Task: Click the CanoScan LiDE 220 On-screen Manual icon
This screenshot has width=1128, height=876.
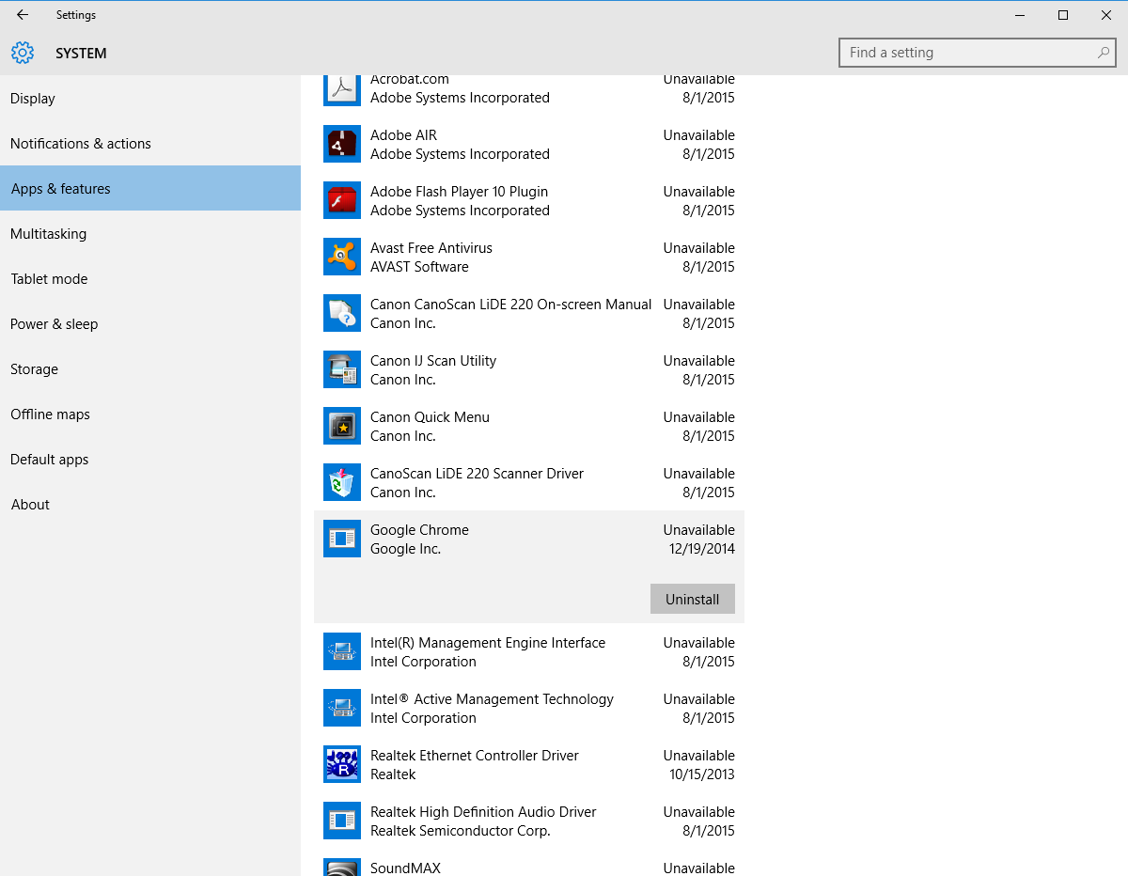Action: (342, 313)
